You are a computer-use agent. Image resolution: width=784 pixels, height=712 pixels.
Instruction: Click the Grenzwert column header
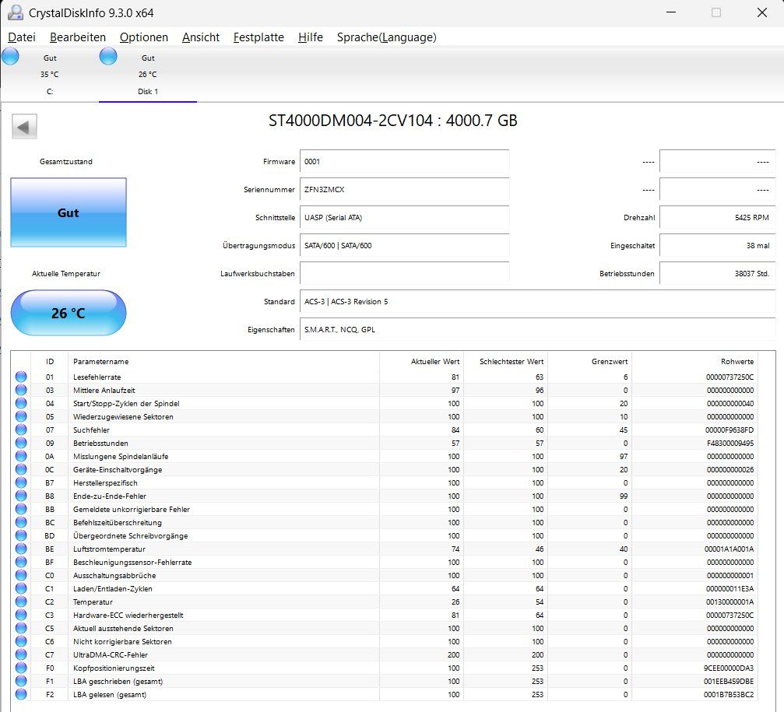(589, 361)
